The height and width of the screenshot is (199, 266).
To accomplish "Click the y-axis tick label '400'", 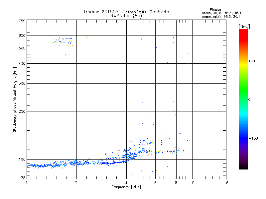I will point(22,64).
